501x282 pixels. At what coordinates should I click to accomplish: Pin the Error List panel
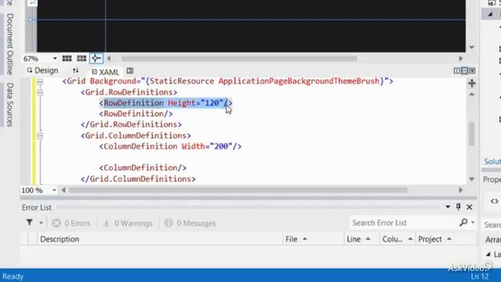pos(458,207)
